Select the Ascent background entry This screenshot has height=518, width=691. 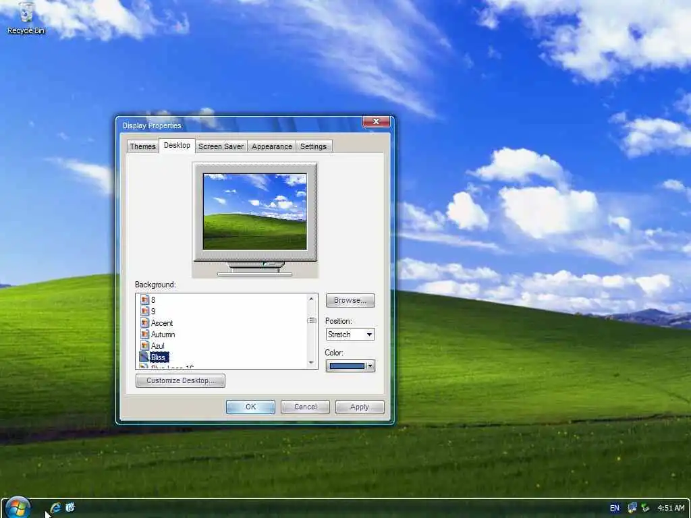click(x=162, y=323)
